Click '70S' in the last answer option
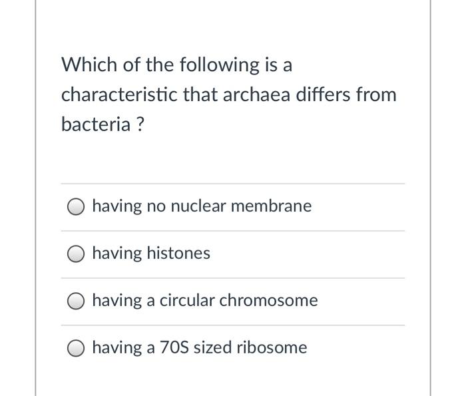 point(174,347)
